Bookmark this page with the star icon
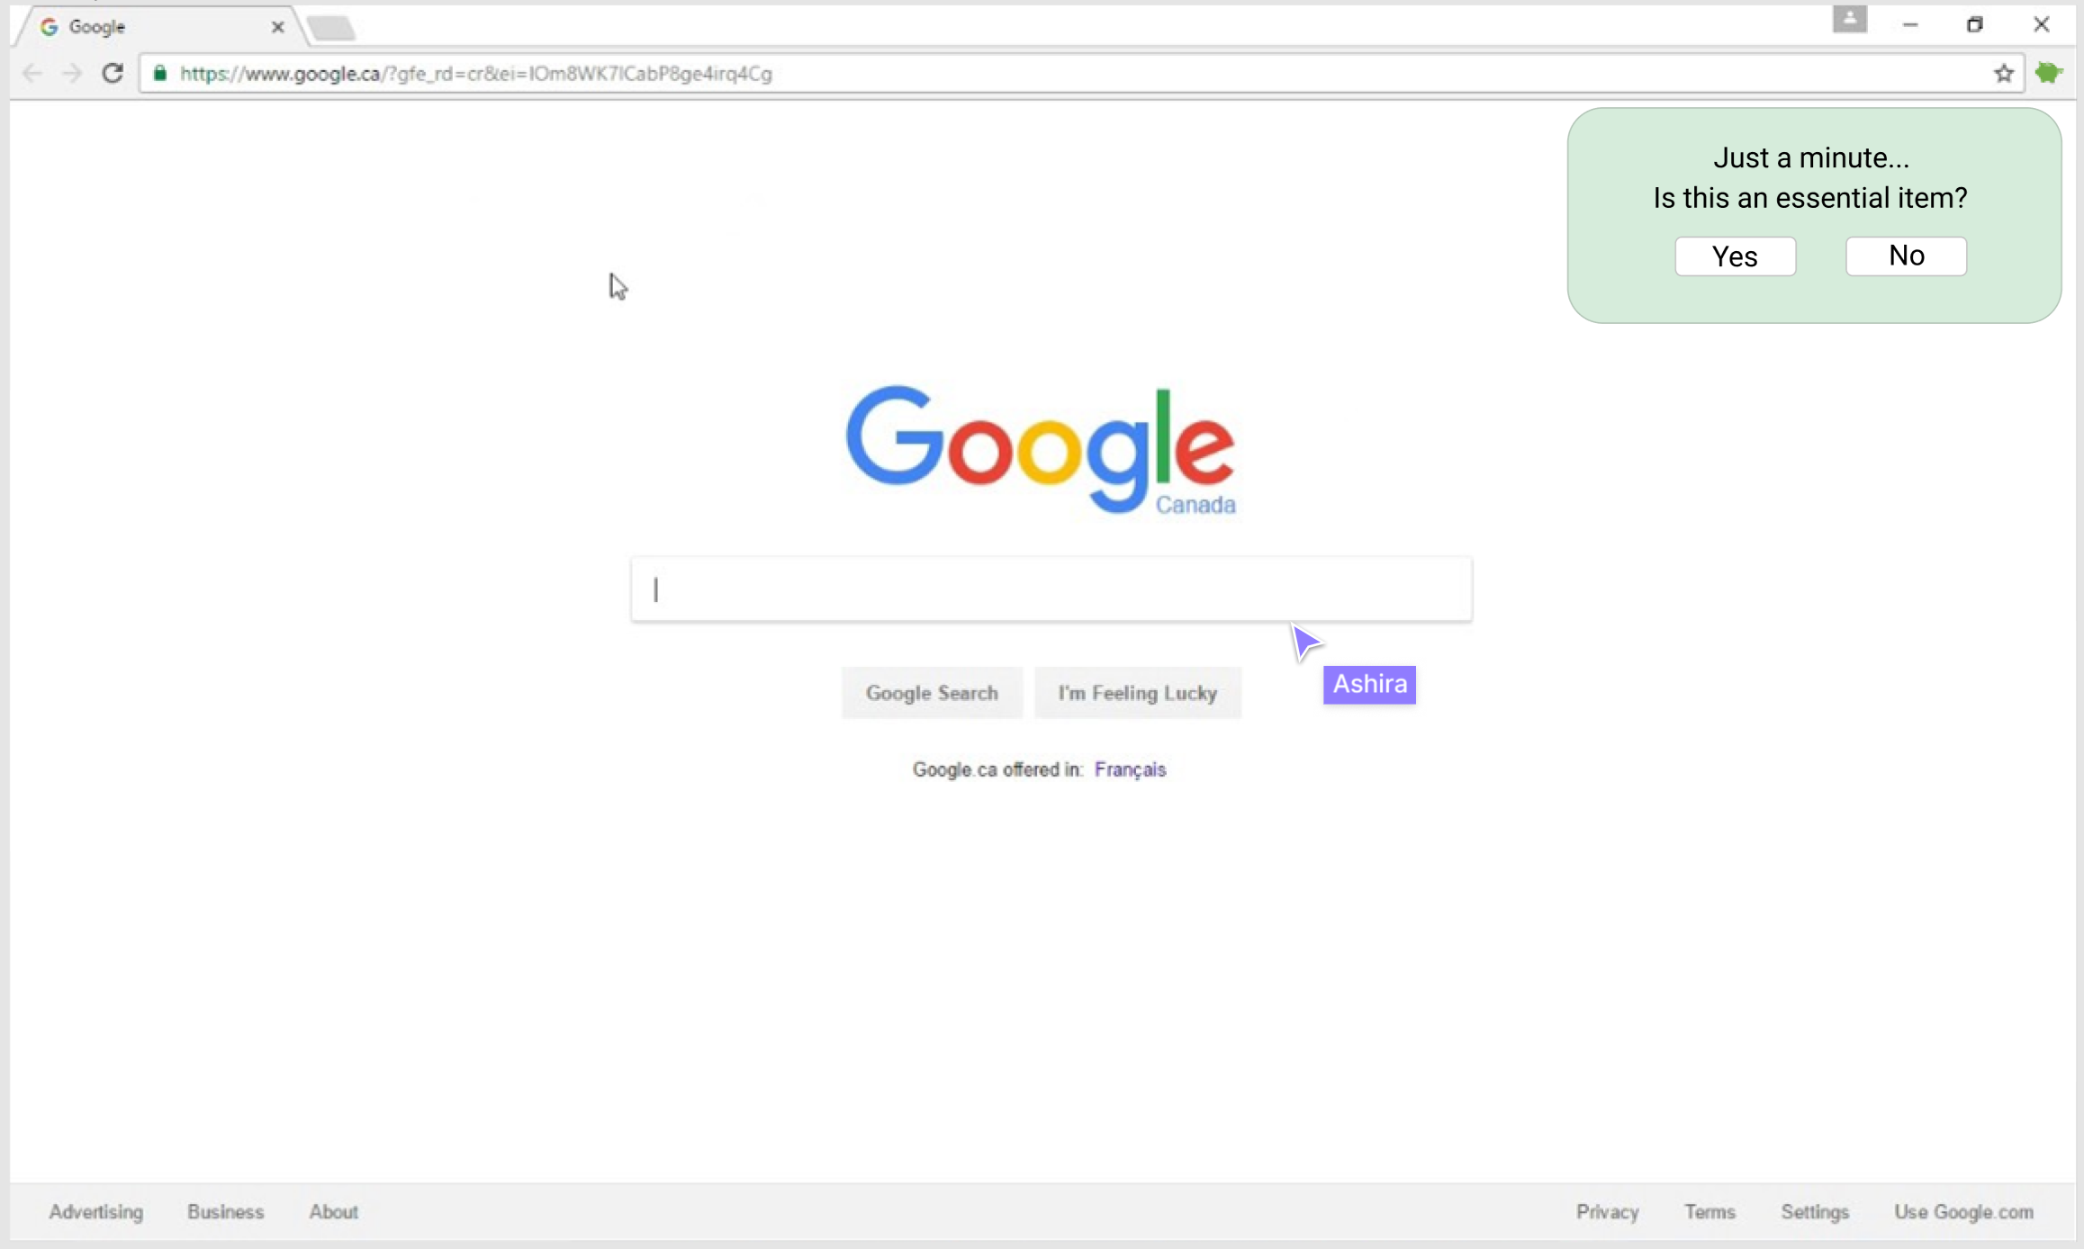 [2003, 74]
